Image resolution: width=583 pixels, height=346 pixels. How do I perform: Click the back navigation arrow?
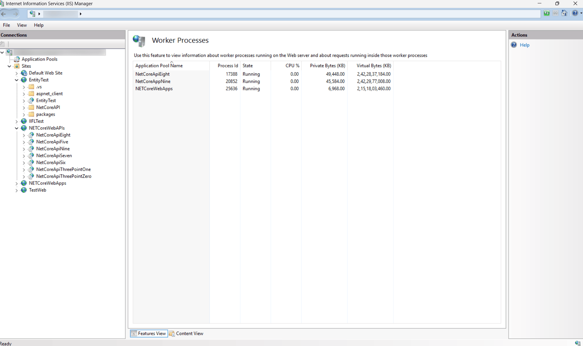tap(4, 14)
